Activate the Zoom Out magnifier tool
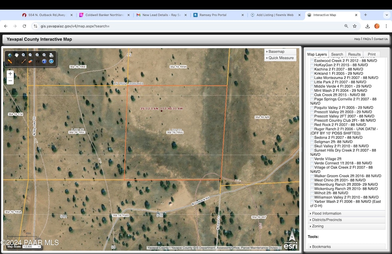Screen dimensions: 392x254 pyautogui.click(x=31, y=55)
